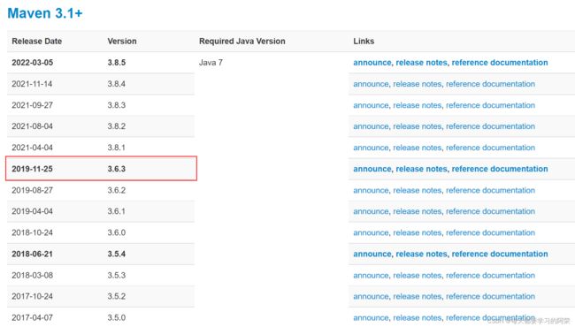The height and width of the screenshot is (327, 575).
Task: Open reference documentation for version 3.8.2
Action: [490, 126]
